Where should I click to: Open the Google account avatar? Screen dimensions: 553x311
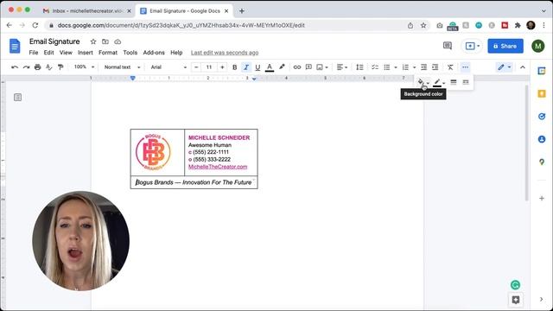(538, 46)
